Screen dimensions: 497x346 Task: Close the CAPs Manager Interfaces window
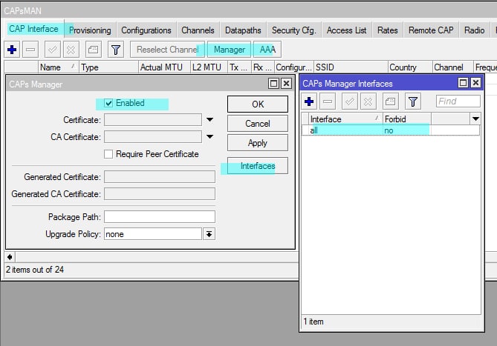(x=475, y=83)
